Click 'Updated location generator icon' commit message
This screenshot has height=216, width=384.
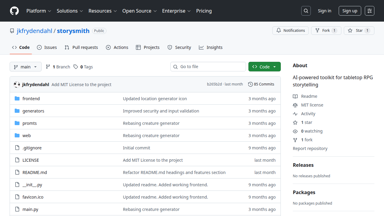[155, 99]
